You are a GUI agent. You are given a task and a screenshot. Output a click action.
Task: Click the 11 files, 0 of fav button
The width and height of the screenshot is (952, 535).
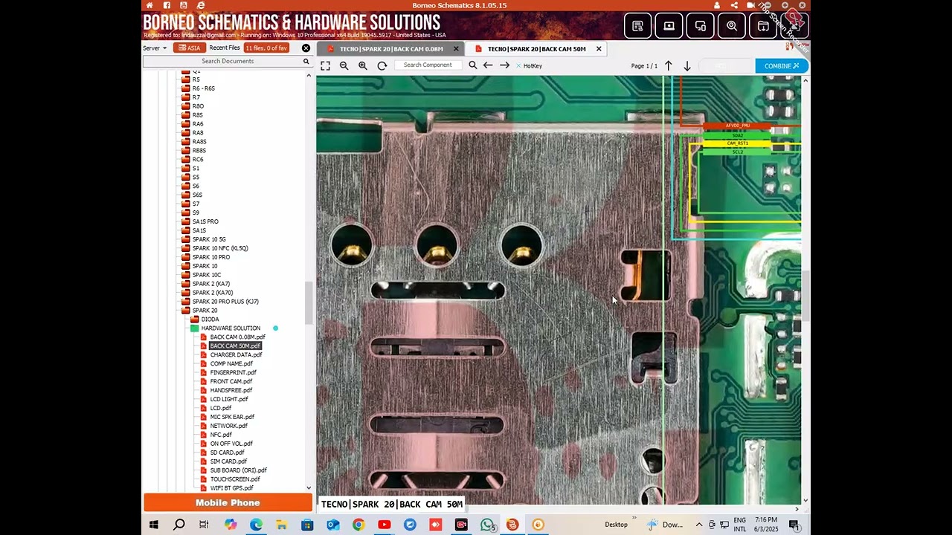click(x=266, y=48)
